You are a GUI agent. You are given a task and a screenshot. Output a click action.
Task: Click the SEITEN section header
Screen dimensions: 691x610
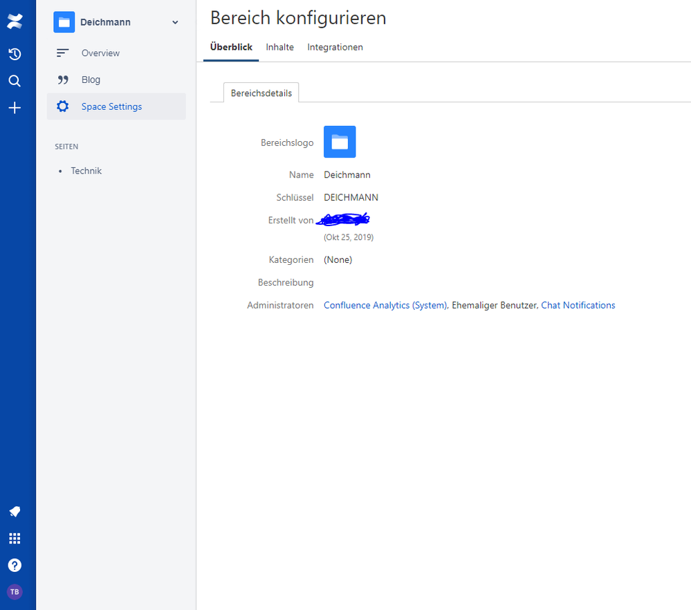[66, 147]
